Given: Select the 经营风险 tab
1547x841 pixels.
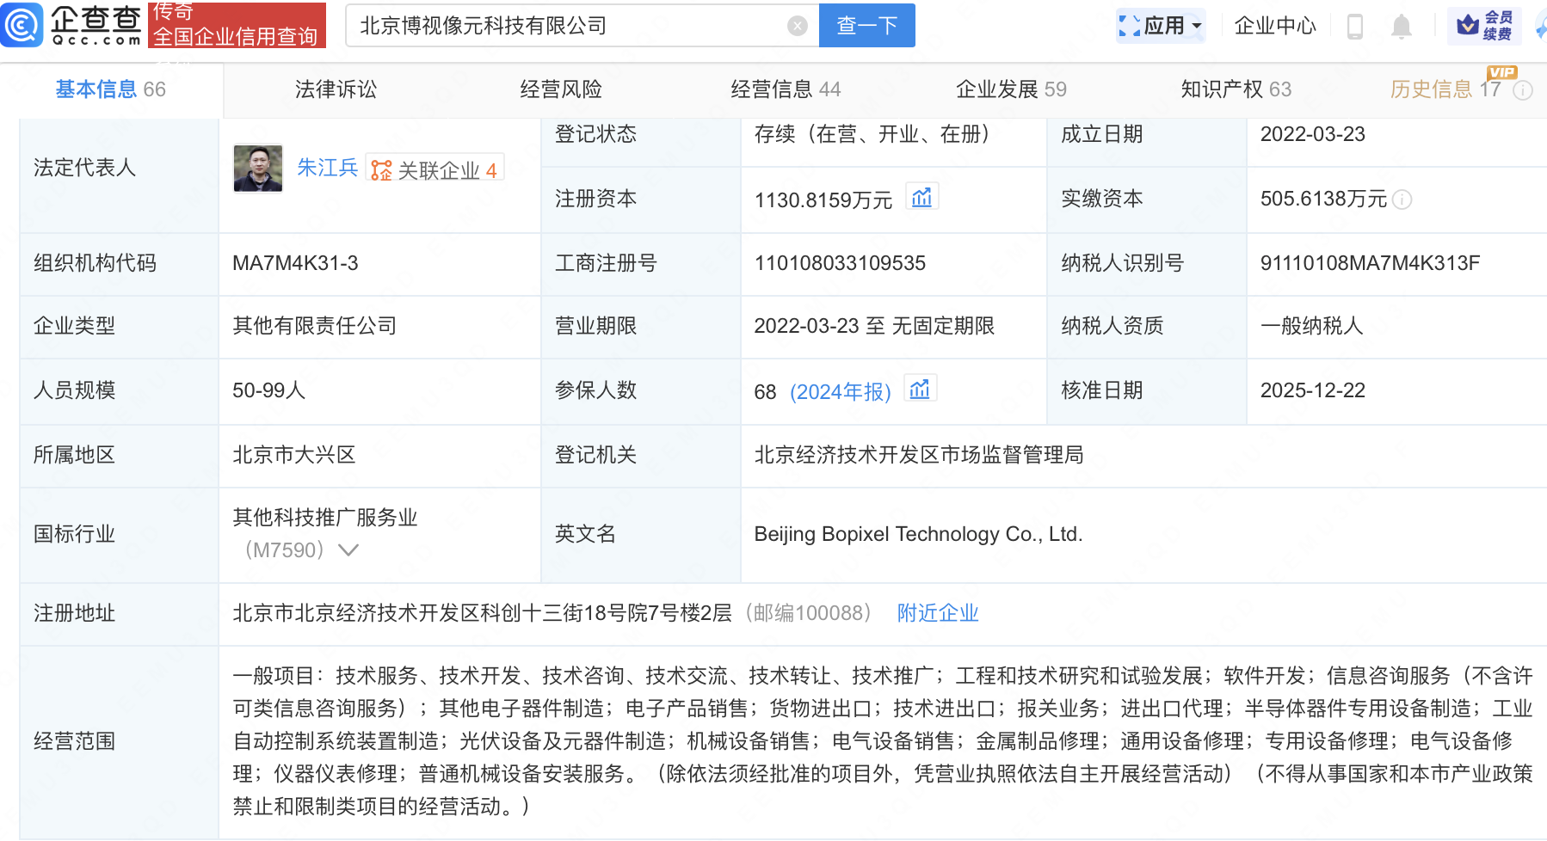Looking at the screenshot, I should pos(560,89).
